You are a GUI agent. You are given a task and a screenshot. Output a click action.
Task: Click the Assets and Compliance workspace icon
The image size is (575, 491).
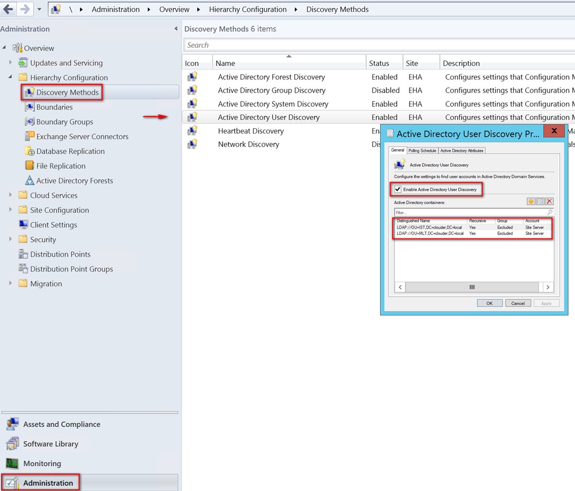point(13,424)
